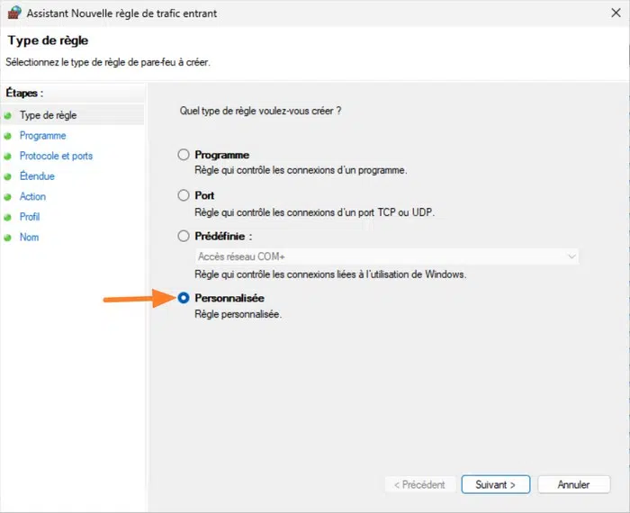Viewport: 630px width, 513px height.
Task: Click the disabled Précédent button
Action: coord(419,484)
